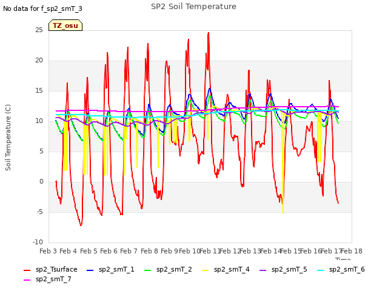Click the SP2 Soil Temperature chart title

point(193,7)
